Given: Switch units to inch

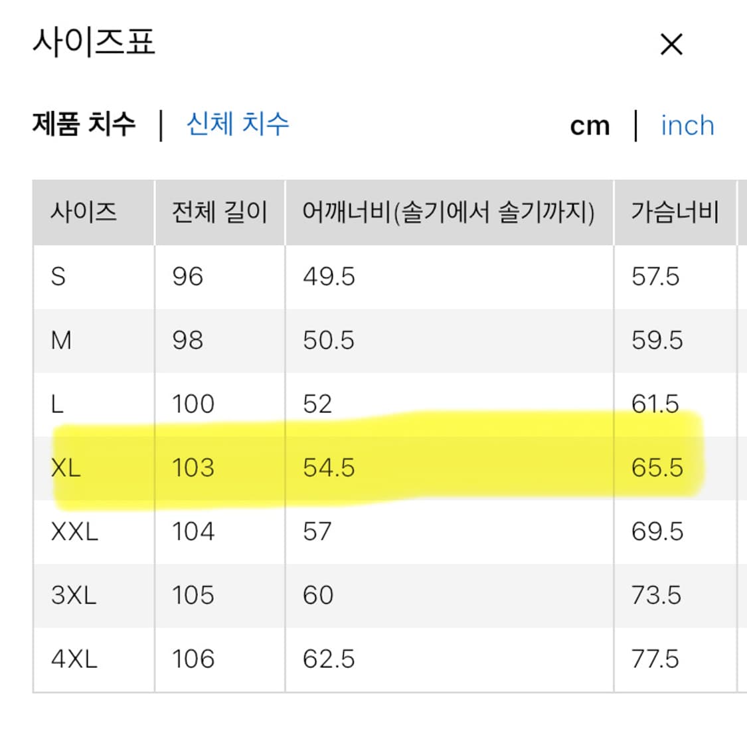Looking at the screenshot, I should 687,125.
